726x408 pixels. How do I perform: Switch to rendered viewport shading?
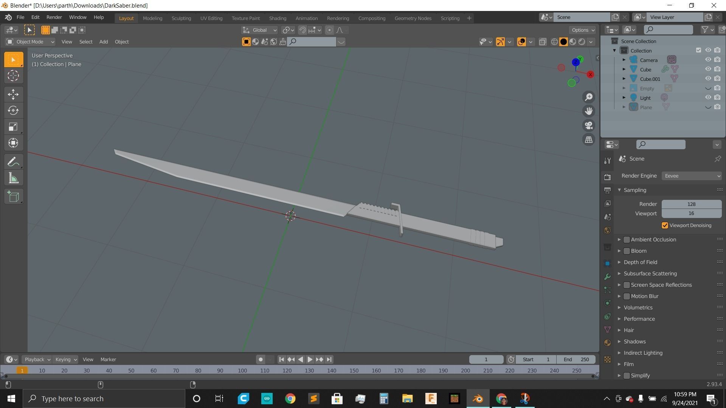(x=582, y=42)
